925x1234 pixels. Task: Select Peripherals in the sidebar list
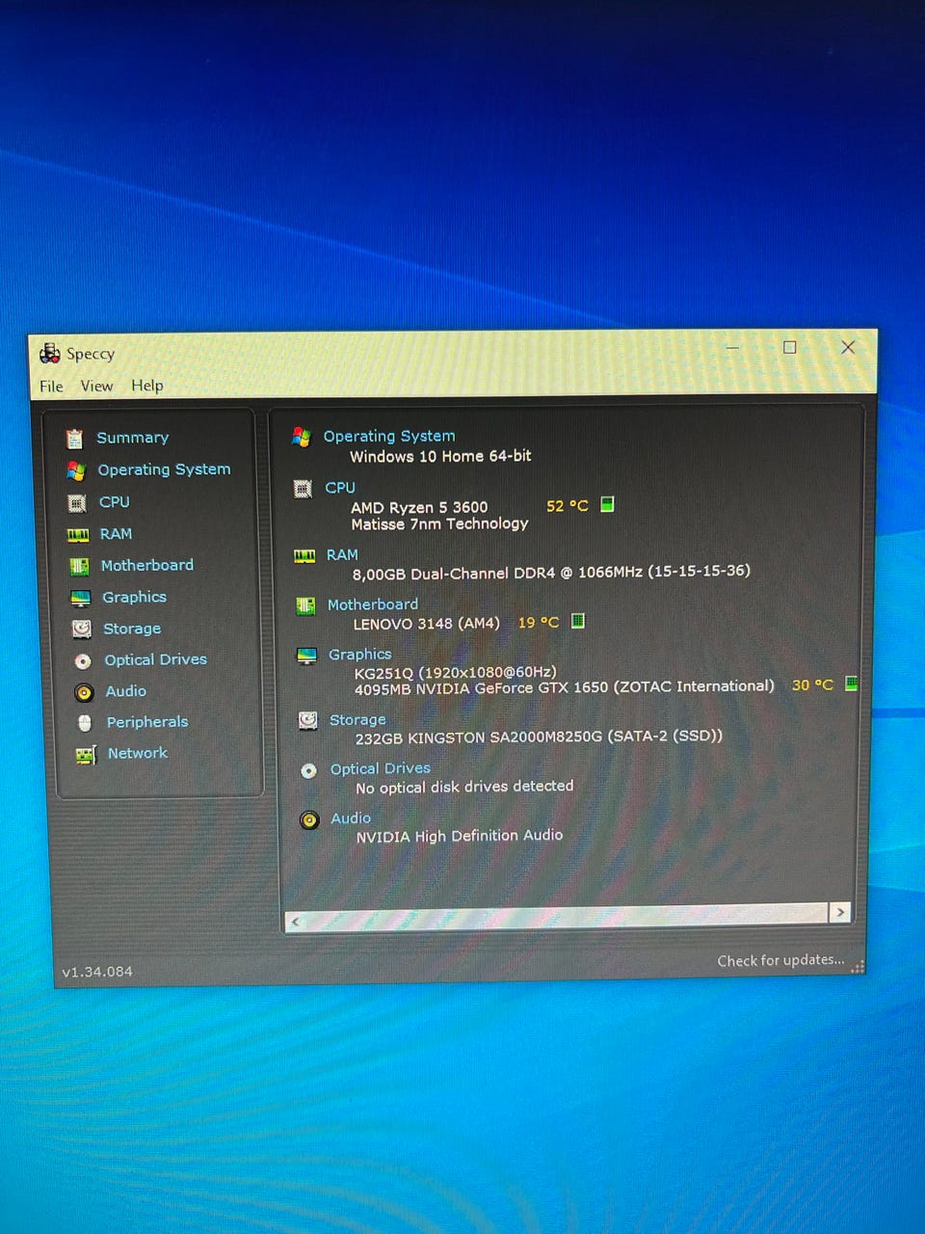click(147, 722)
